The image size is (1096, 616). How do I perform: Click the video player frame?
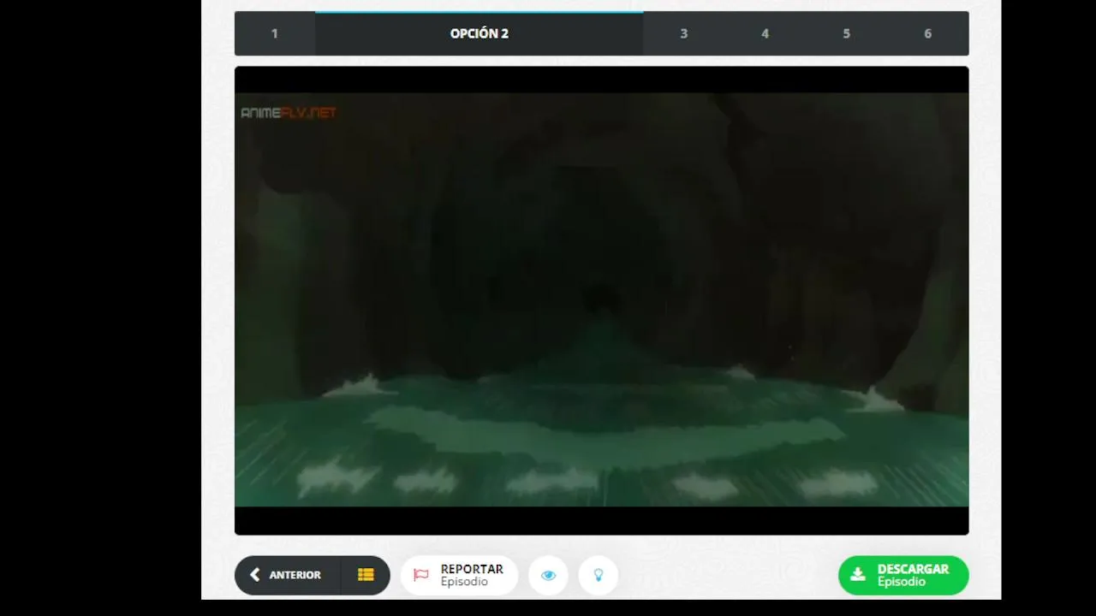click(x=602, y=300)
